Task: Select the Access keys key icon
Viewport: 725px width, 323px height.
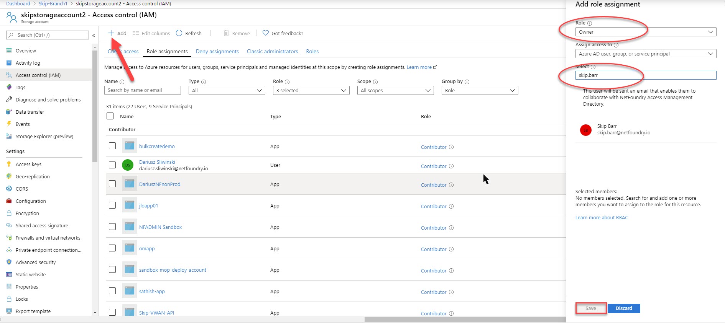Action: [x=9, y=164]
